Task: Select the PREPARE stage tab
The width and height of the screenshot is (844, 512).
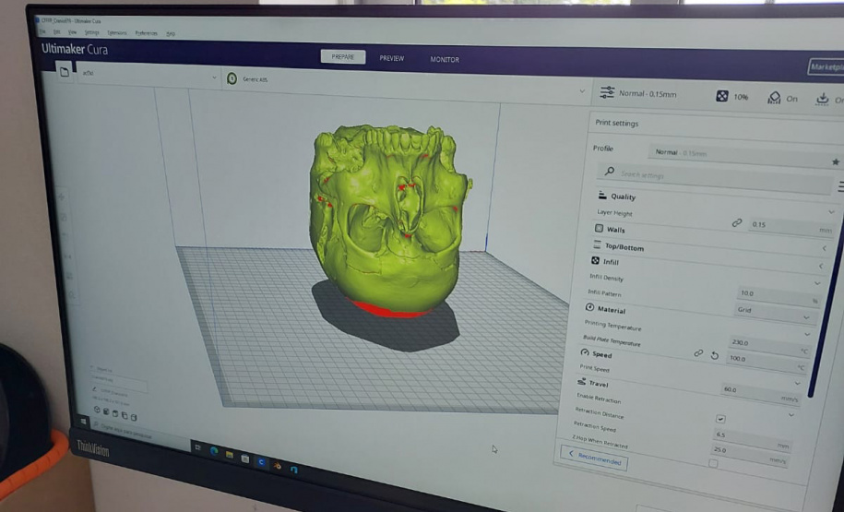Action: (343, 56)
